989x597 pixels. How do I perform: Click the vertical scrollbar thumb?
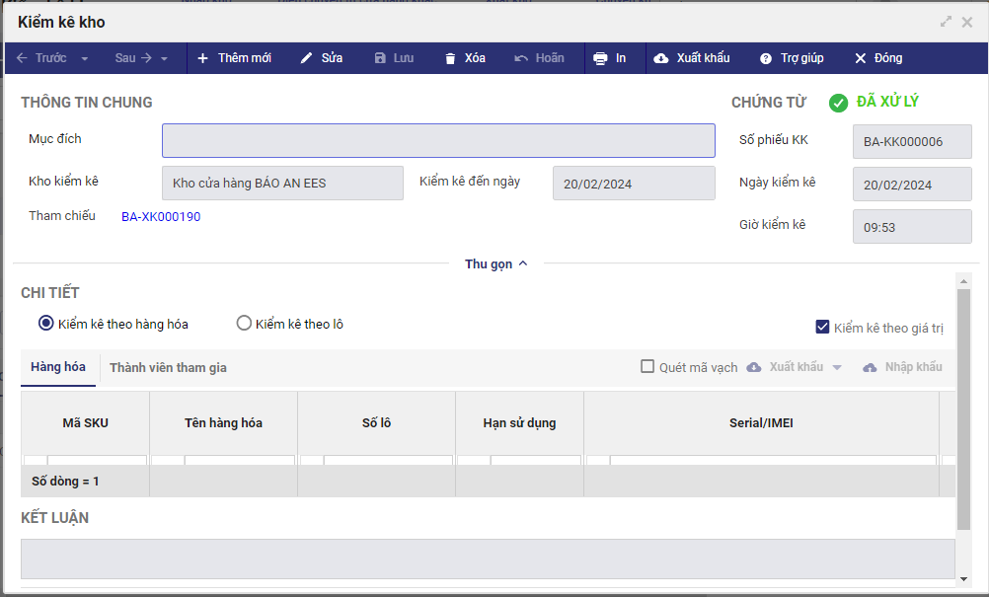tap(963, 410)
